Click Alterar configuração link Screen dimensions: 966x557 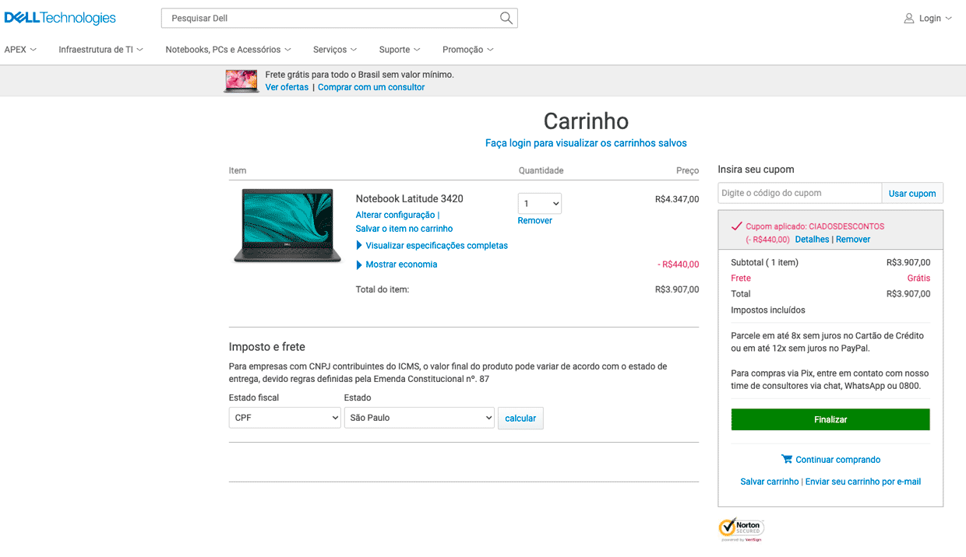(x=396, y=215)
